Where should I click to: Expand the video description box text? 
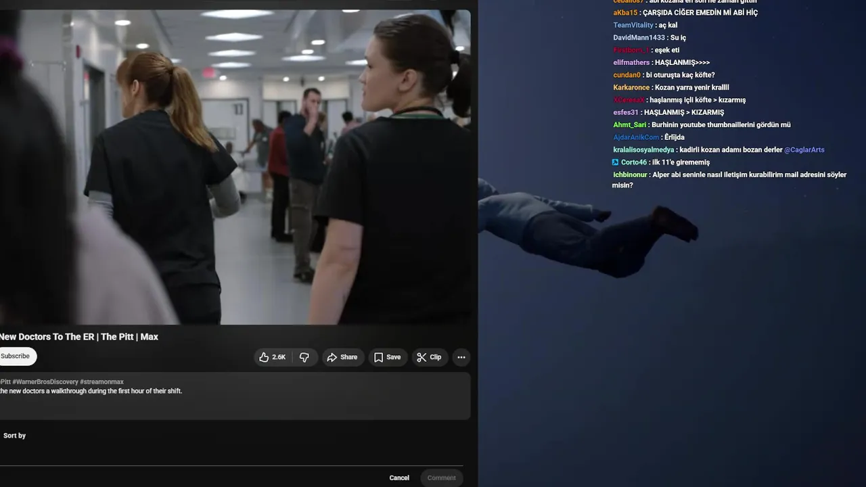tap(235, 396)
